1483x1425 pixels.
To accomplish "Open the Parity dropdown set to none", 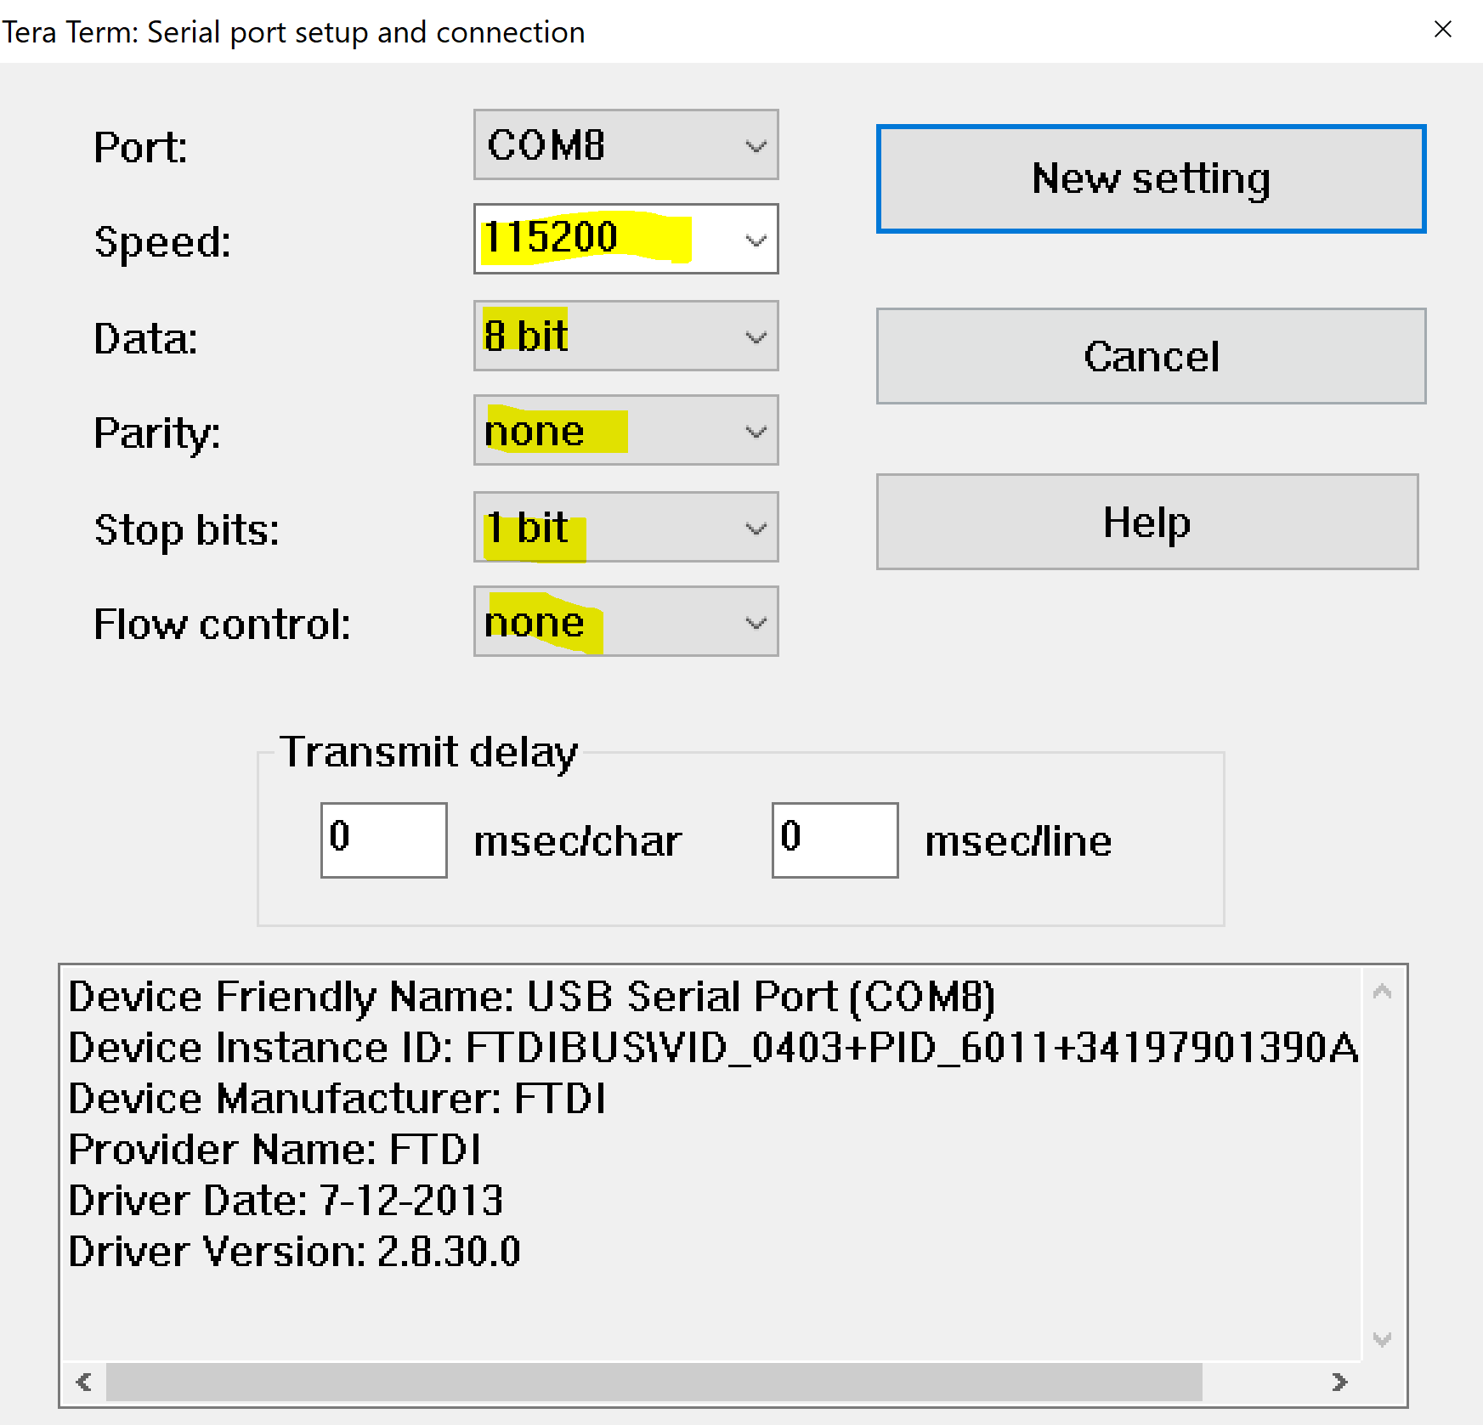I will 625,430.
